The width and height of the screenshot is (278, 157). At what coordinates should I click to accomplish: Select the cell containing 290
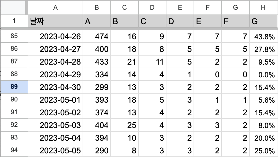tap(96, 150)
